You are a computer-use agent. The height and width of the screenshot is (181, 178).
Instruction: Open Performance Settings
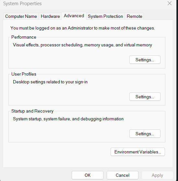tap(145, 60)
